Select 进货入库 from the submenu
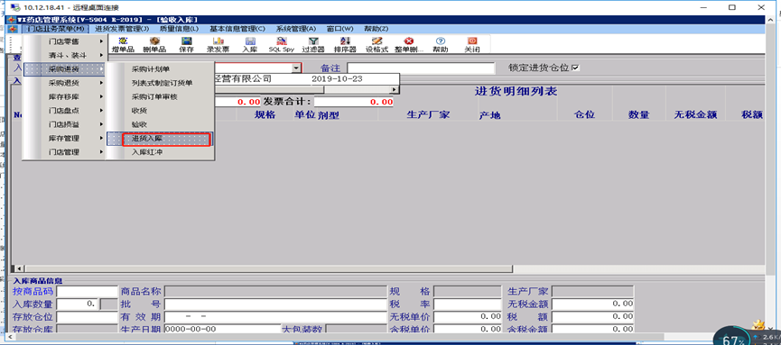Viewport: 781px width, 345px height. coord(161,139)
